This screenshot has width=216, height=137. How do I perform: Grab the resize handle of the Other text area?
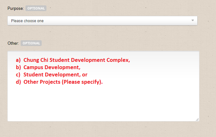click(x=197, y=120)
